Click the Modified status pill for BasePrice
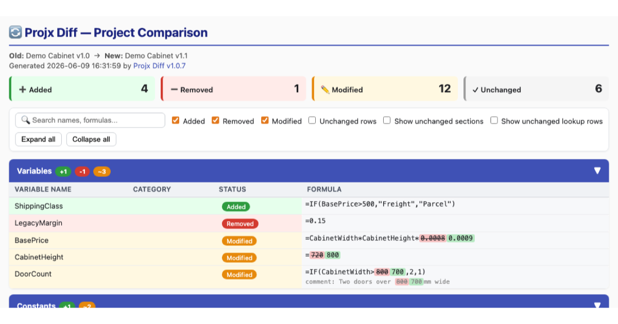618x324 pixels. click(x=239, y=241)
